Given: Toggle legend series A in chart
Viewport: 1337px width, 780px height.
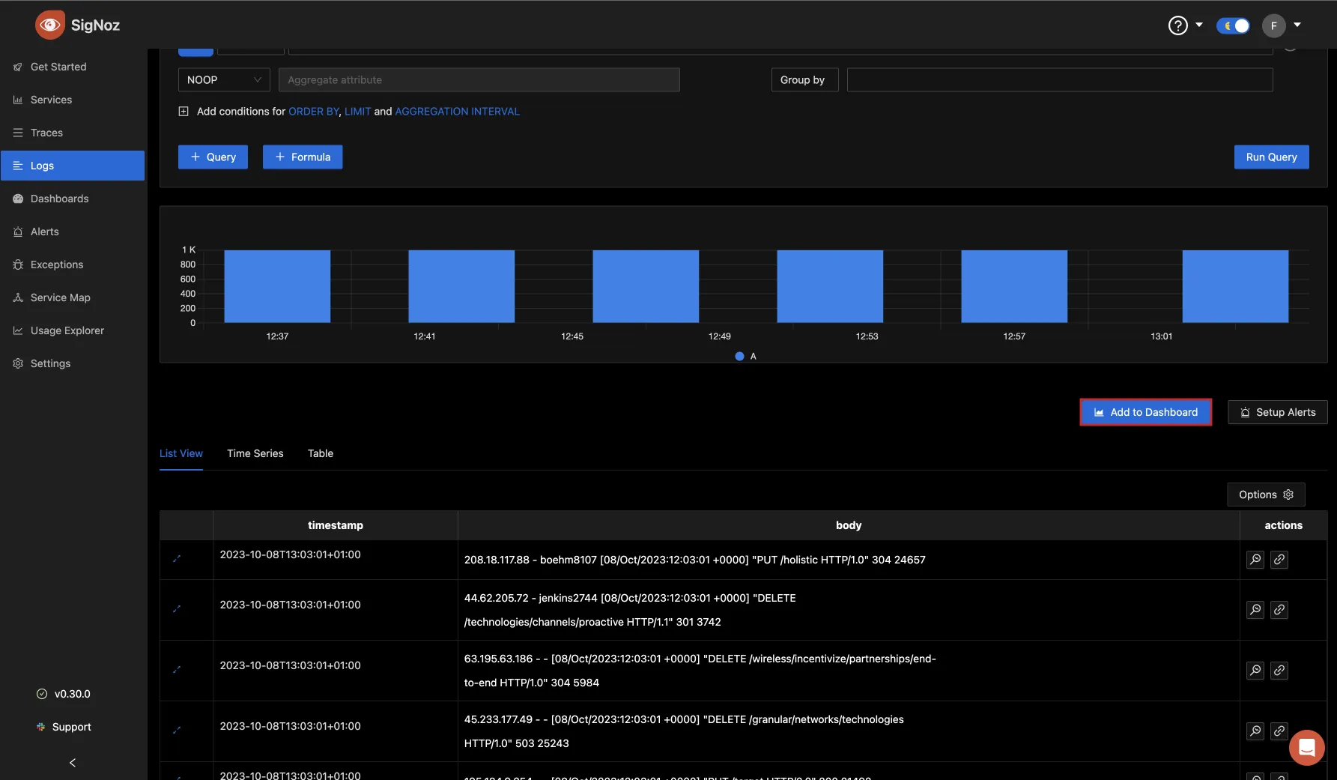Looking at the screenshot, I should (745, 357).
